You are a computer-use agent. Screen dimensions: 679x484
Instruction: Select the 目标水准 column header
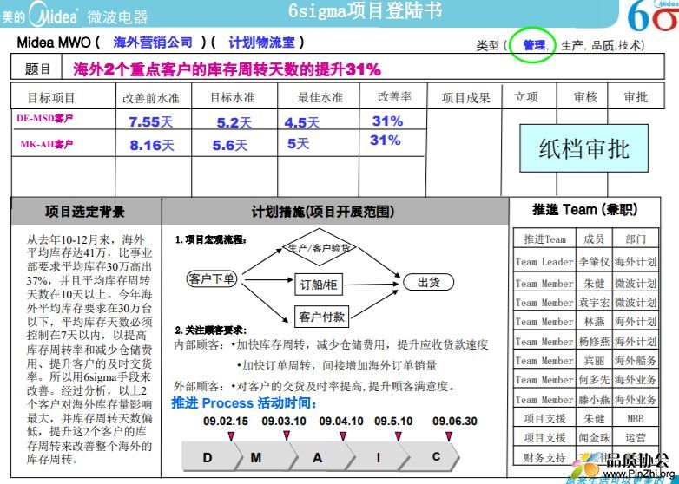coord(233,97)
